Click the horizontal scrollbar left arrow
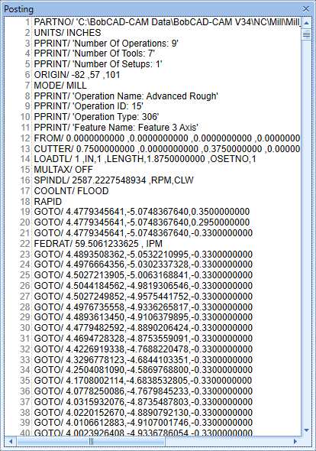 [11, 441]
